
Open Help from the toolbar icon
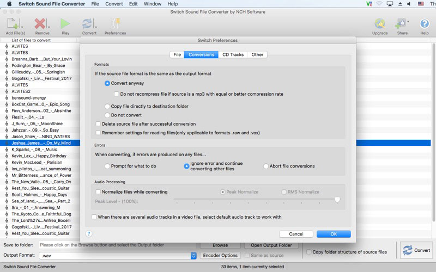425,24
